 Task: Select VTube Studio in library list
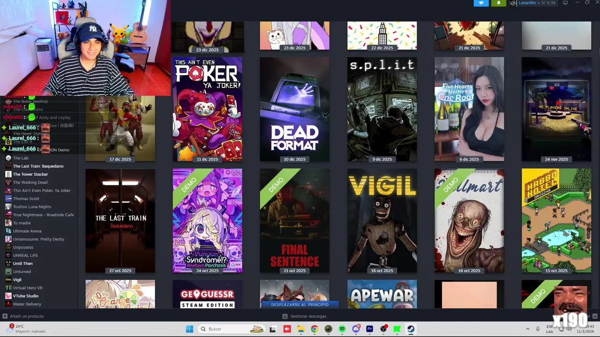(26, 296)
